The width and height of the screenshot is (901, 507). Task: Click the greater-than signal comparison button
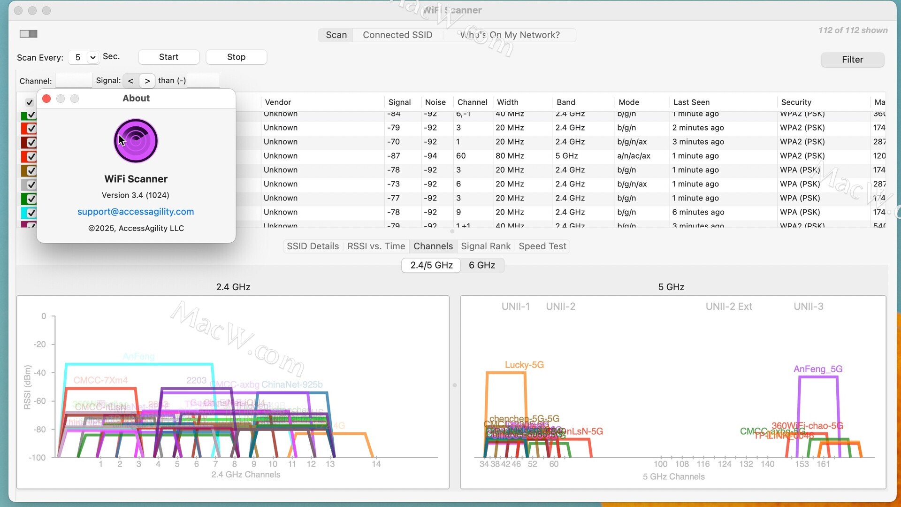(147, 81)
